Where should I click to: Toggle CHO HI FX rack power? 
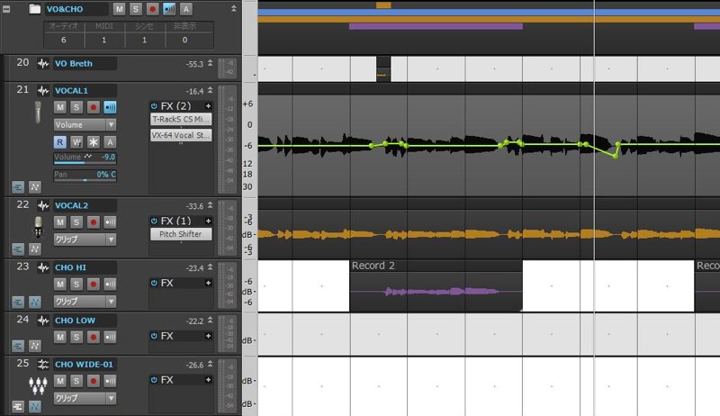[154, 283]
